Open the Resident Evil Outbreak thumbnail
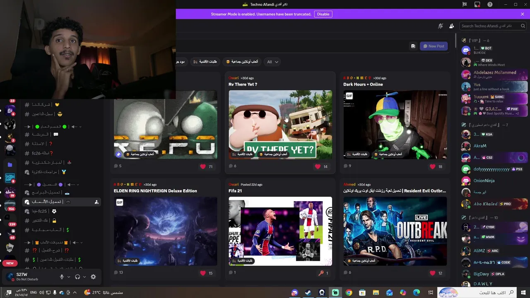Screen dimensions: 530x298 [395, 231]
